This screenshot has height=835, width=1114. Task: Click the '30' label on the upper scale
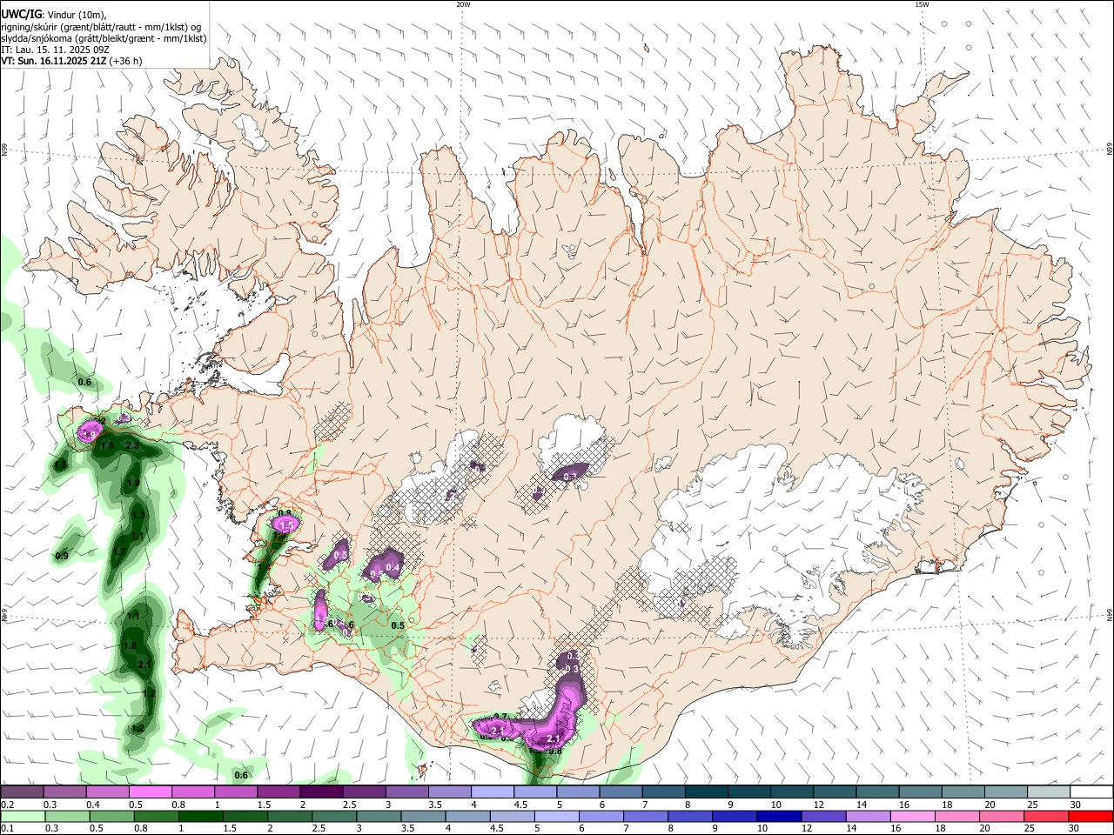(x=1075, y=805)
